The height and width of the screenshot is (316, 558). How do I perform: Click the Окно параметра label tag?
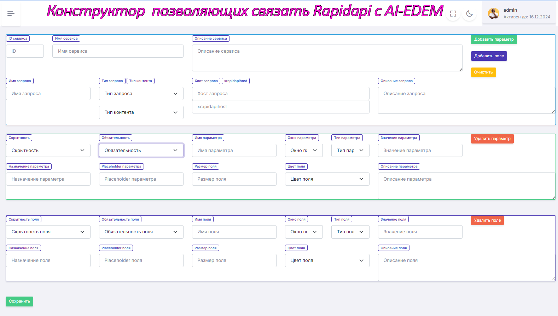[302, 138]
